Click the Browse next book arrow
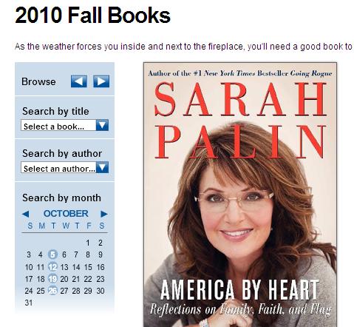354x327 pixels. click(x=101, y=81)
